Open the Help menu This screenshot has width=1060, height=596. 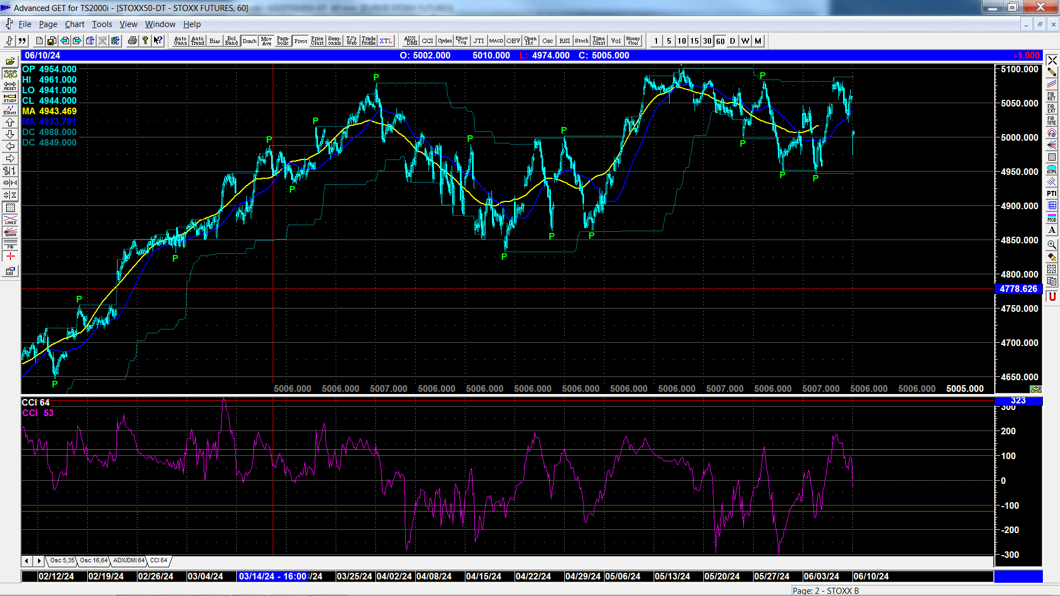tap(192, 24)
